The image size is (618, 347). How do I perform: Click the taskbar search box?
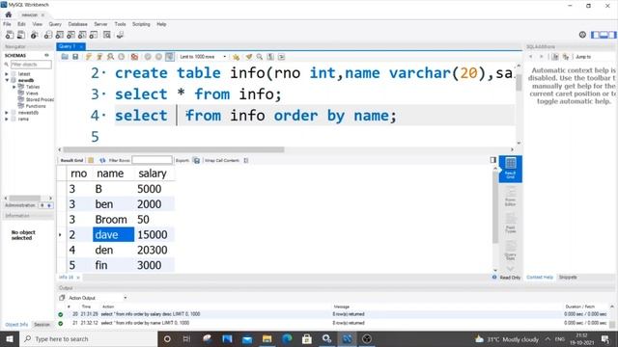(89, 338)
